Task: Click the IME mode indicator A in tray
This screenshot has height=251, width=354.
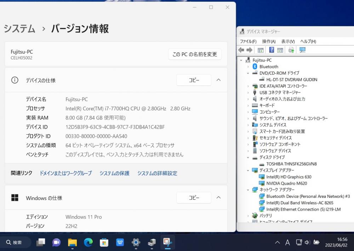Action: pyautogui.click(x=287, y=243)
